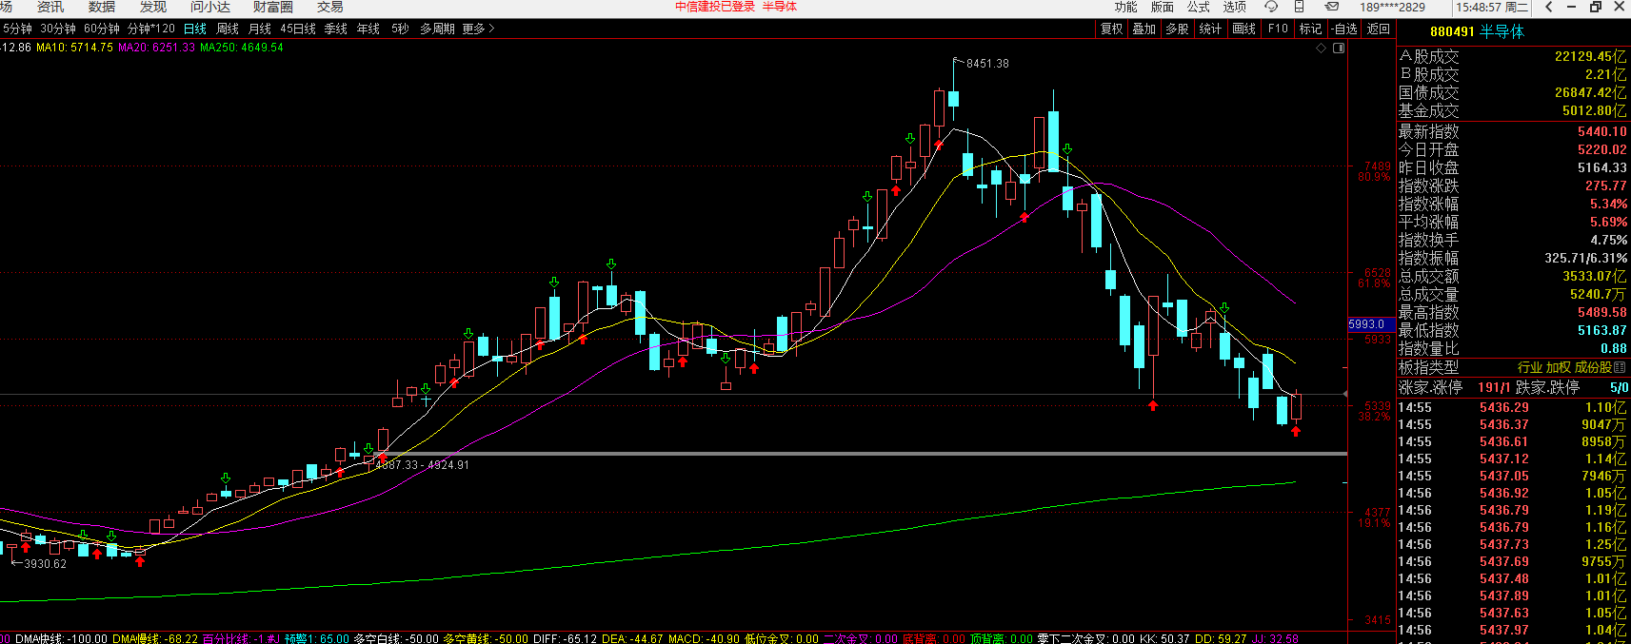The image size is (1631, 644).
Task: Select the 5秒 period
Action: tap(400, 29)
